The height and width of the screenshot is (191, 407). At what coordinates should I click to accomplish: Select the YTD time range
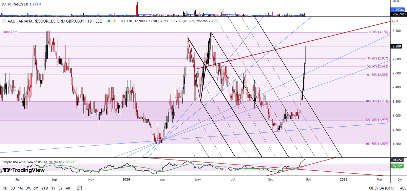(45, 188)
